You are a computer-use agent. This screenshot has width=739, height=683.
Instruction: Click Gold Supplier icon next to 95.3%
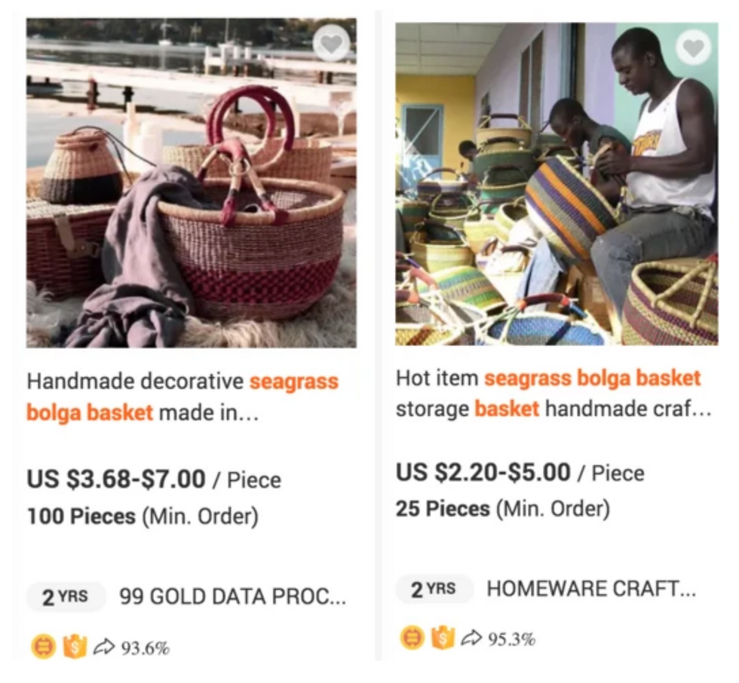412,639
